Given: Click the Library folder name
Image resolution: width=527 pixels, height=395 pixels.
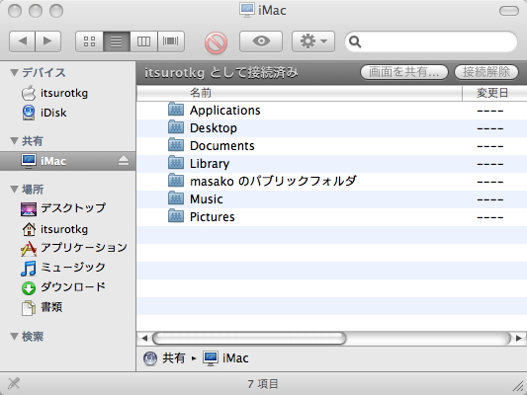Looking at the screenshot, I should 210,164.
